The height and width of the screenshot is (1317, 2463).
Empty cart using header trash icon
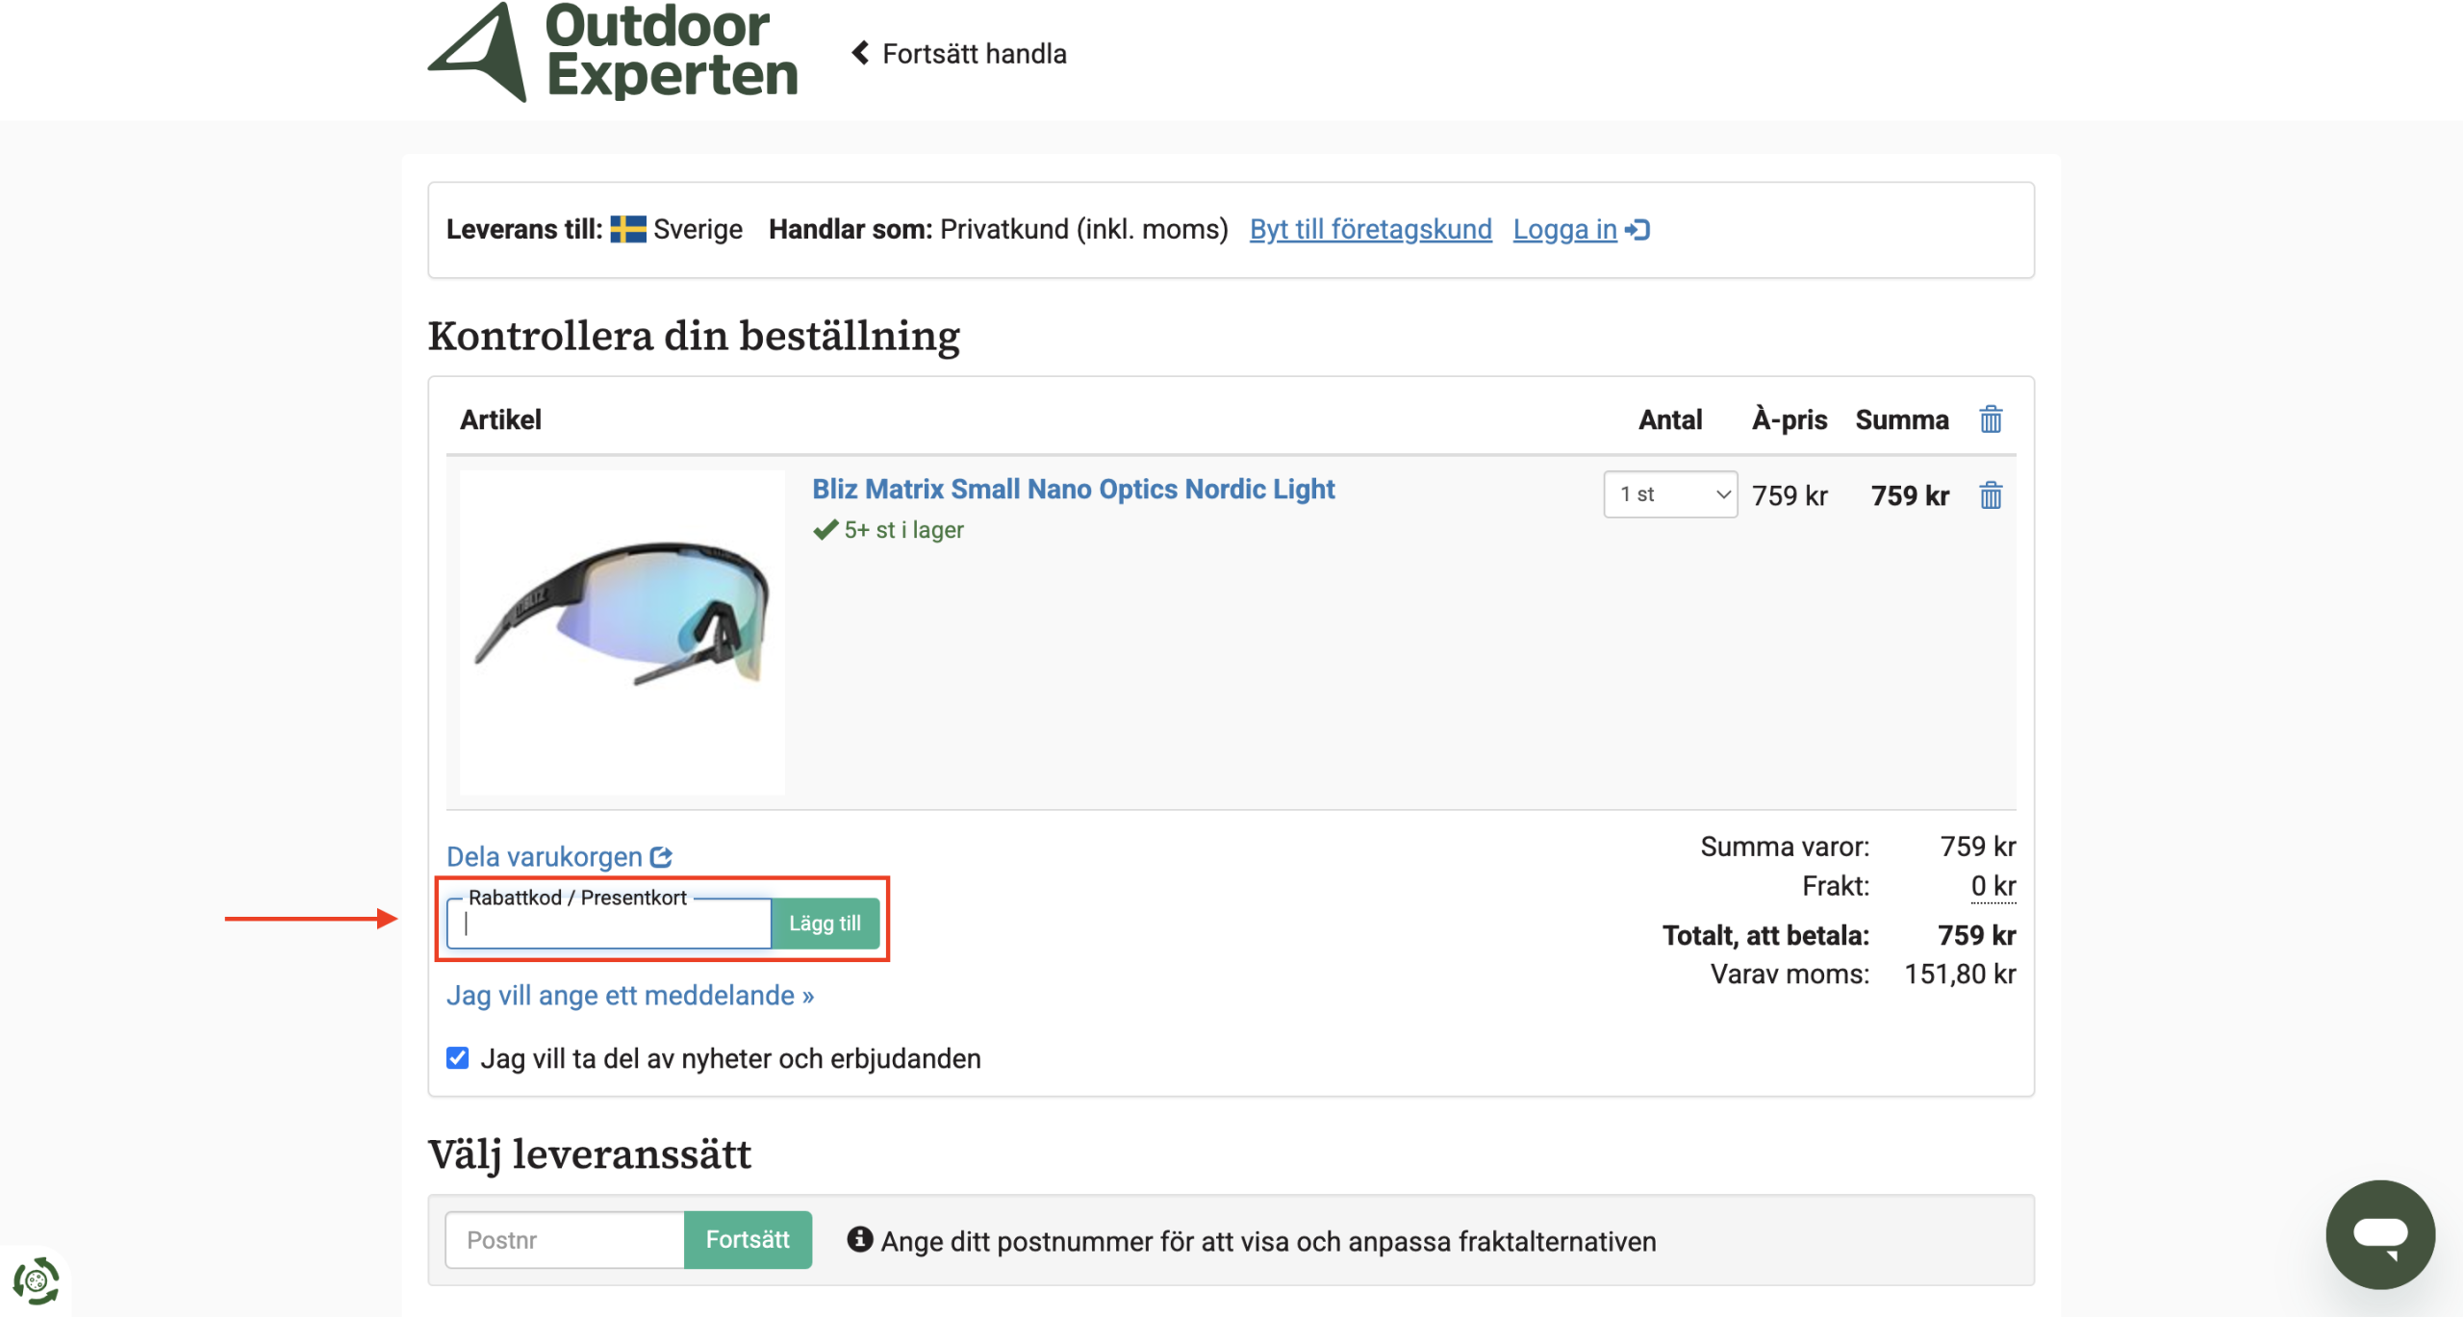[x=1991, y=419]
